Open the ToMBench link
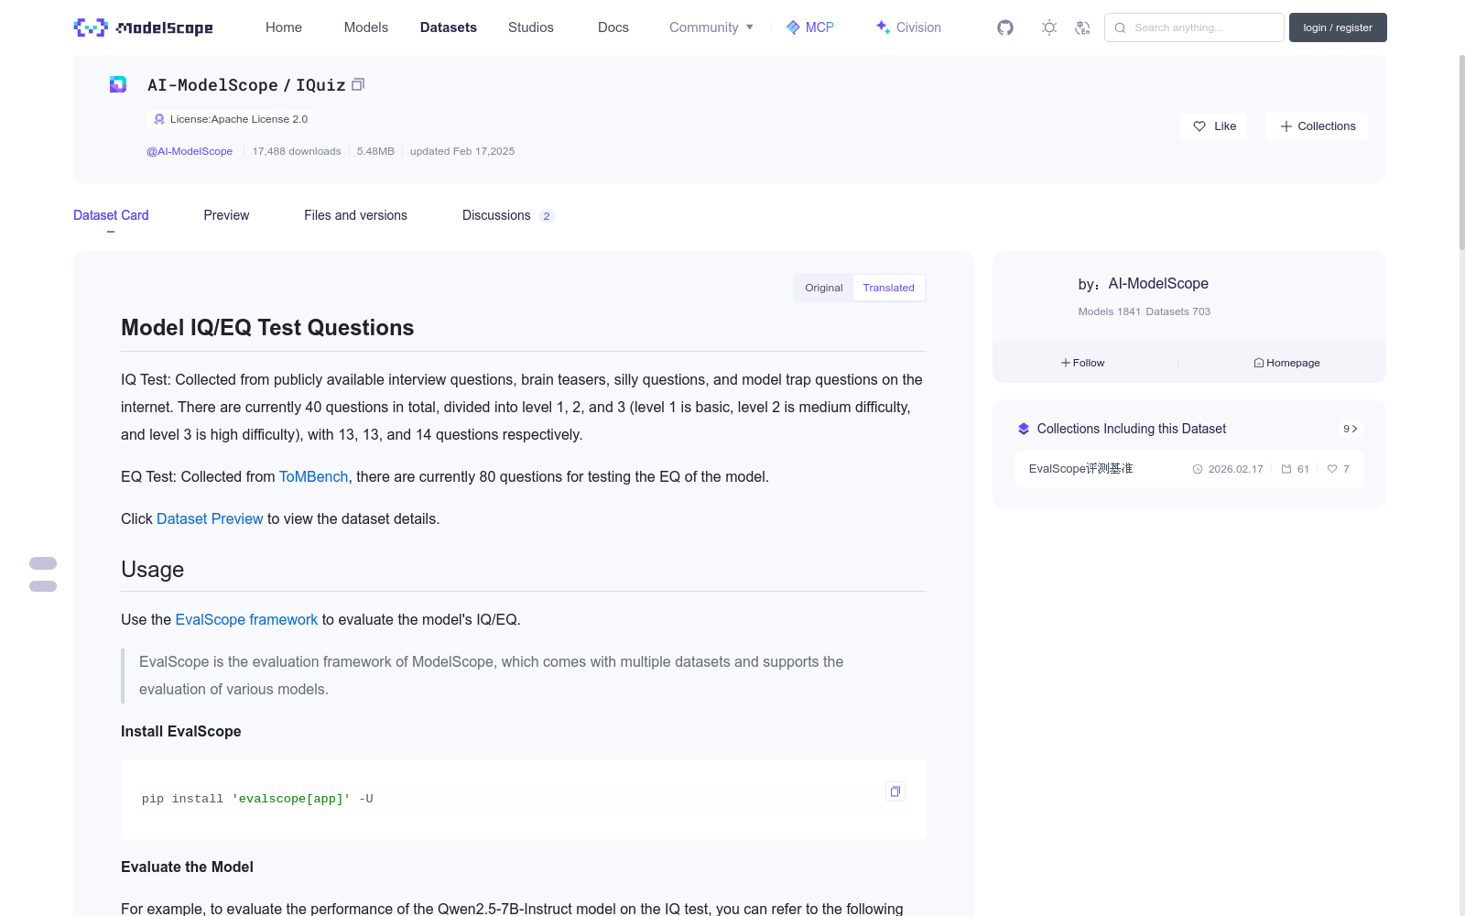The image size is (1465, 916). click(314, 476)
